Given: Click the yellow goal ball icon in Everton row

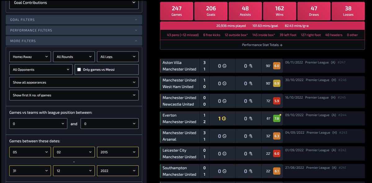Looking at the screenshot, I should click(223, 119).
